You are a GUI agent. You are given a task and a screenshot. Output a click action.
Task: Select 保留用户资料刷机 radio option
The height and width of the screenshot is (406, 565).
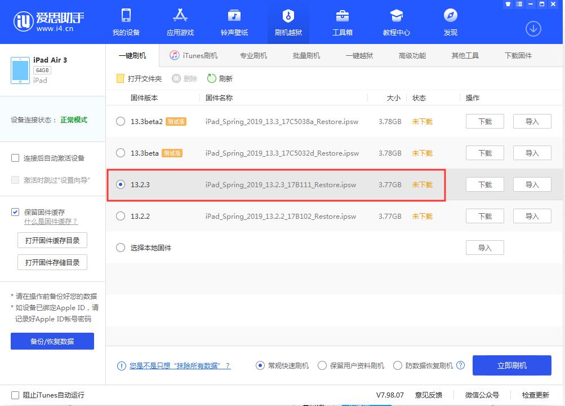point(322,365)
